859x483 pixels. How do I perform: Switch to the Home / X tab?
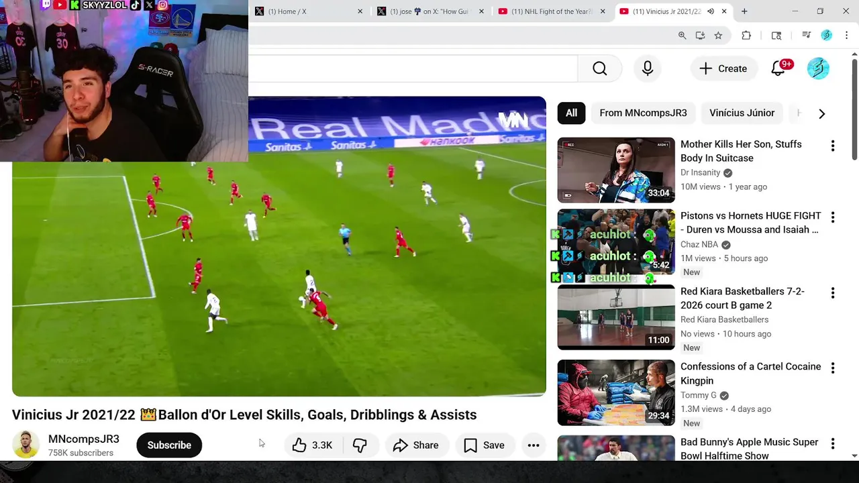(x=309, y=11)
